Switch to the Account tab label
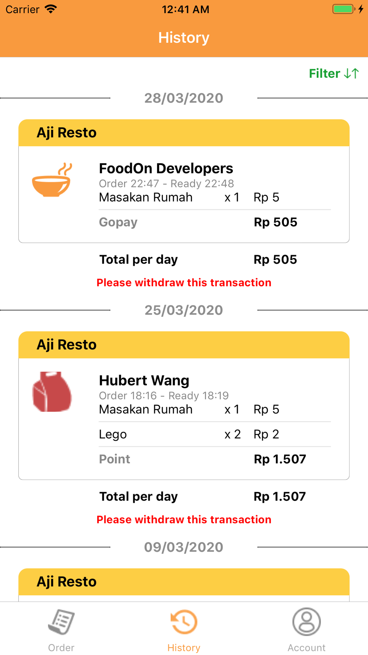The image size is (368, 655). pyautogui.click(x=307, y=648)
